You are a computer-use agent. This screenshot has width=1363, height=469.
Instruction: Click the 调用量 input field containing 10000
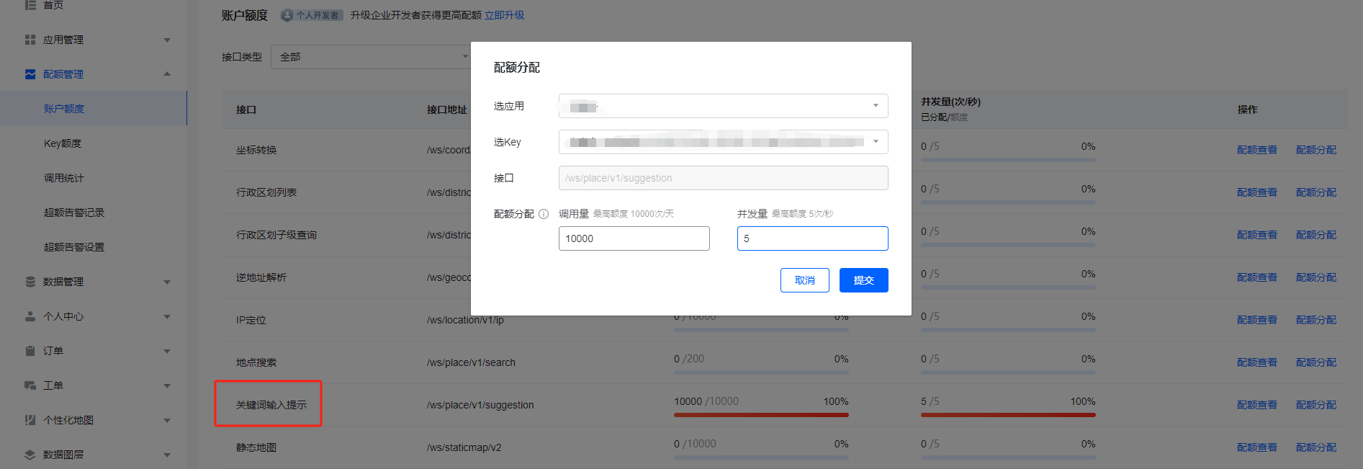tap(634, 238)
